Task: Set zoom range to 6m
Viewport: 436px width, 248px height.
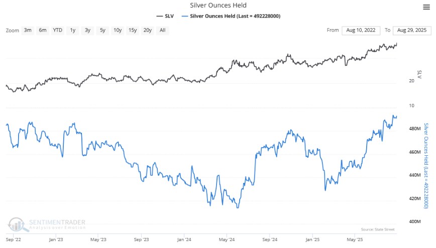Action: pos(43,30)
